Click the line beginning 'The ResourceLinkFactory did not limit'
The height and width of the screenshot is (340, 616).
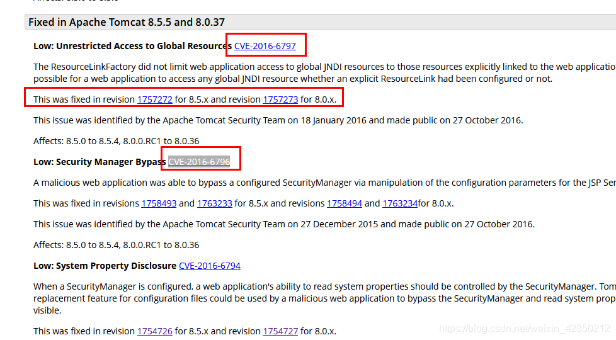324,67
